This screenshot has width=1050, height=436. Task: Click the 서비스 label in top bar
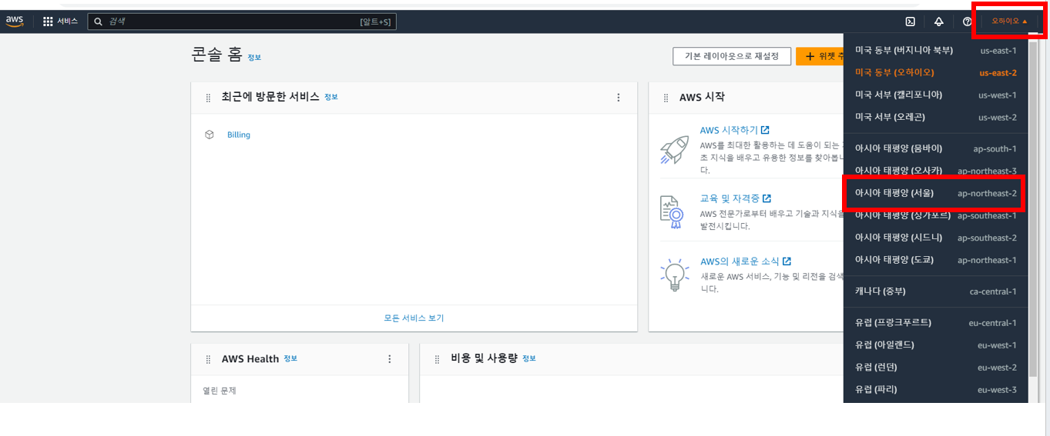point(68,22)
